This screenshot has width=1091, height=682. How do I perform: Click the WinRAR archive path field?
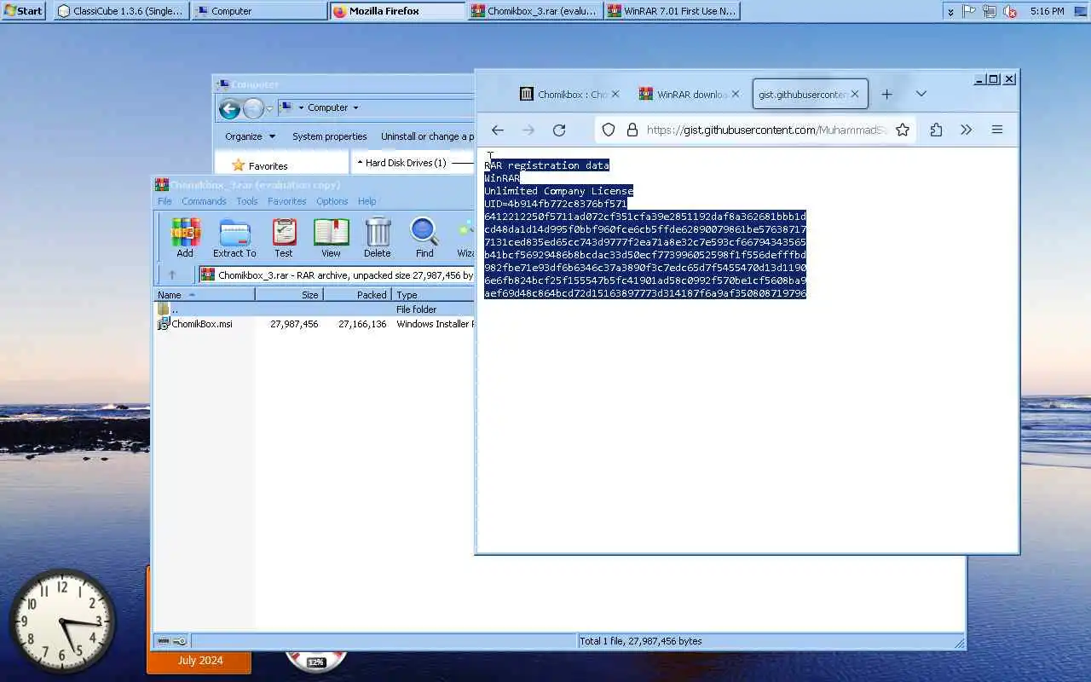coord(337,275)
